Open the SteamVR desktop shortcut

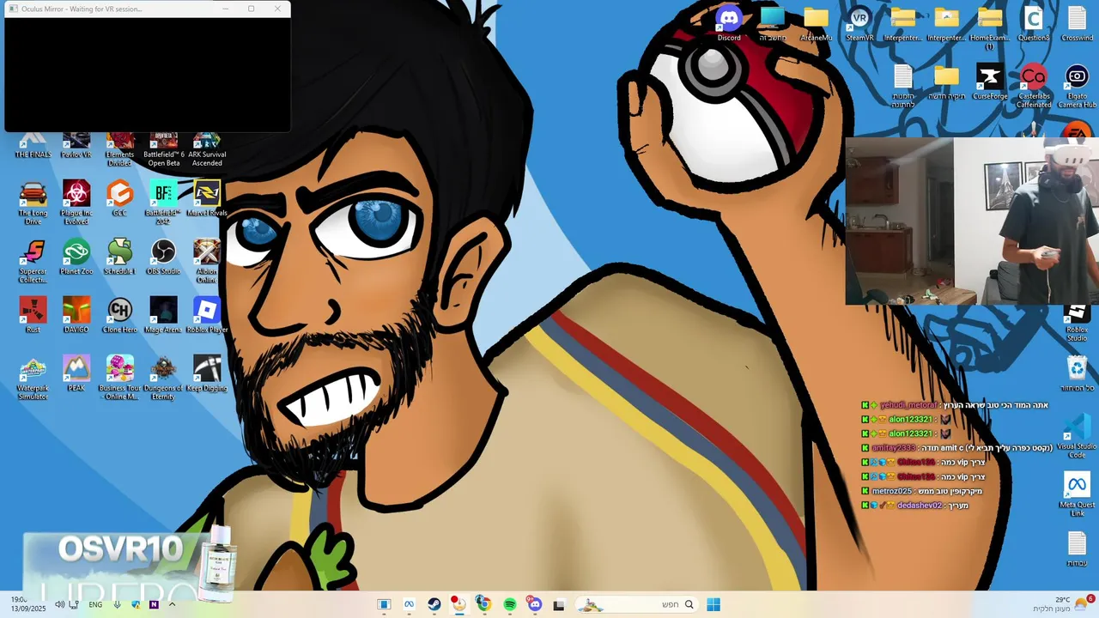(859, 23)
